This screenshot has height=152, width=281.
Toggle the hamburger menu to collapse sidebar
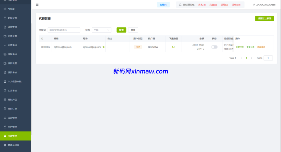pos(37,5)
